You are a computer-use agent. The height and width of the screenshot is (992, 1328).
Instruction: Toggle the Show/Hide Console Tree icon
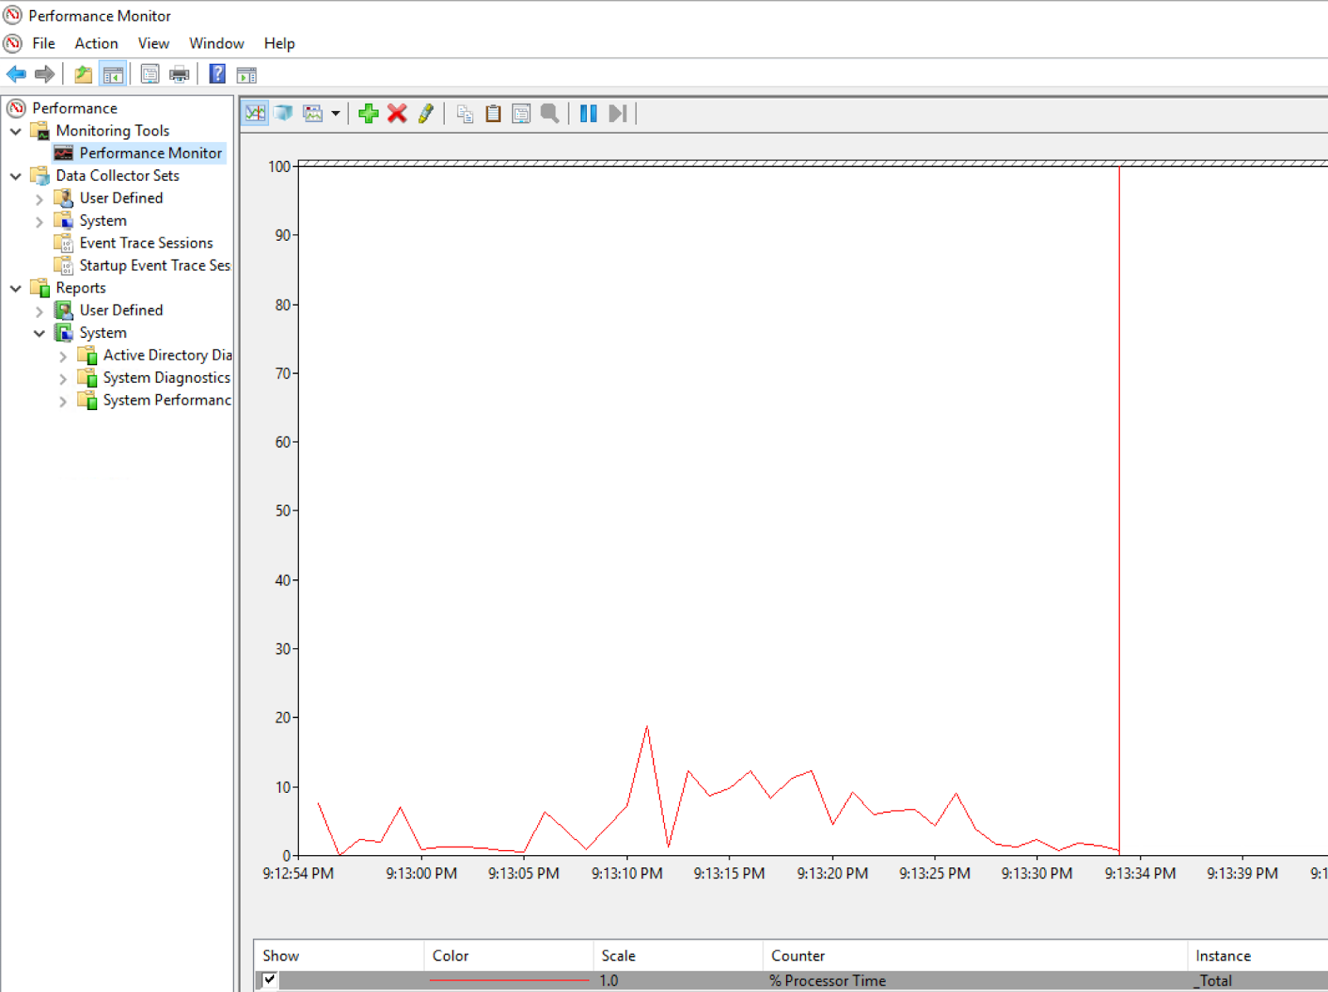(113, 75)
